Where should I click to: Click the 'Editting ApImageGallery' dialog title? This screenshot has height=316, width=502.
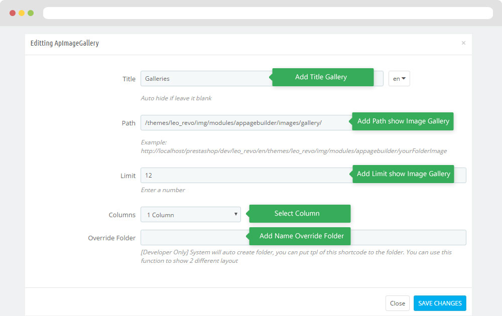[x=65, y=43]
